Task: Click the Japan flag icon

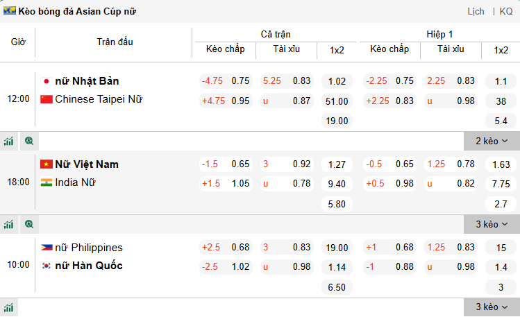Action: (47, 81)
